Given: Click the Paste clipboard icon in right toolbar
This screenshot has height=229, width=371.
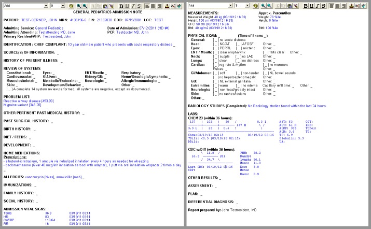Looking at the screenshot, I should (x=290, y=6).
